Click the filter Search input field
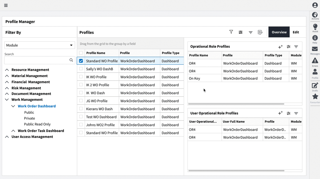Image resolution: width=320 pixels, height=179 pixels. (x=37, y=60)
